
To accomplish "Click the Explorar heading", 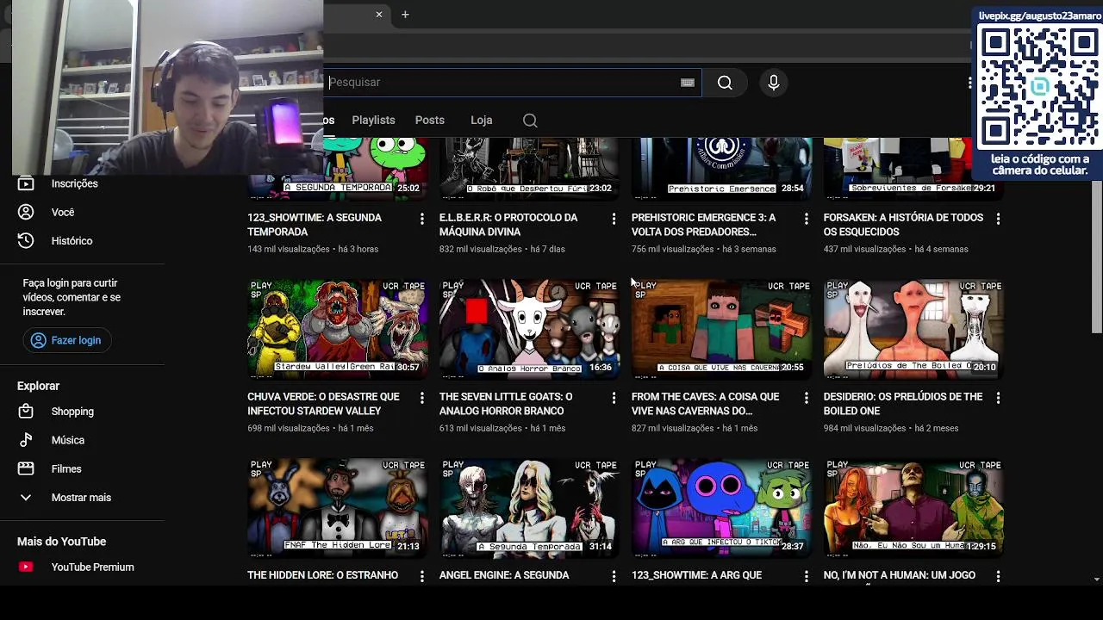I will [38, 387].
